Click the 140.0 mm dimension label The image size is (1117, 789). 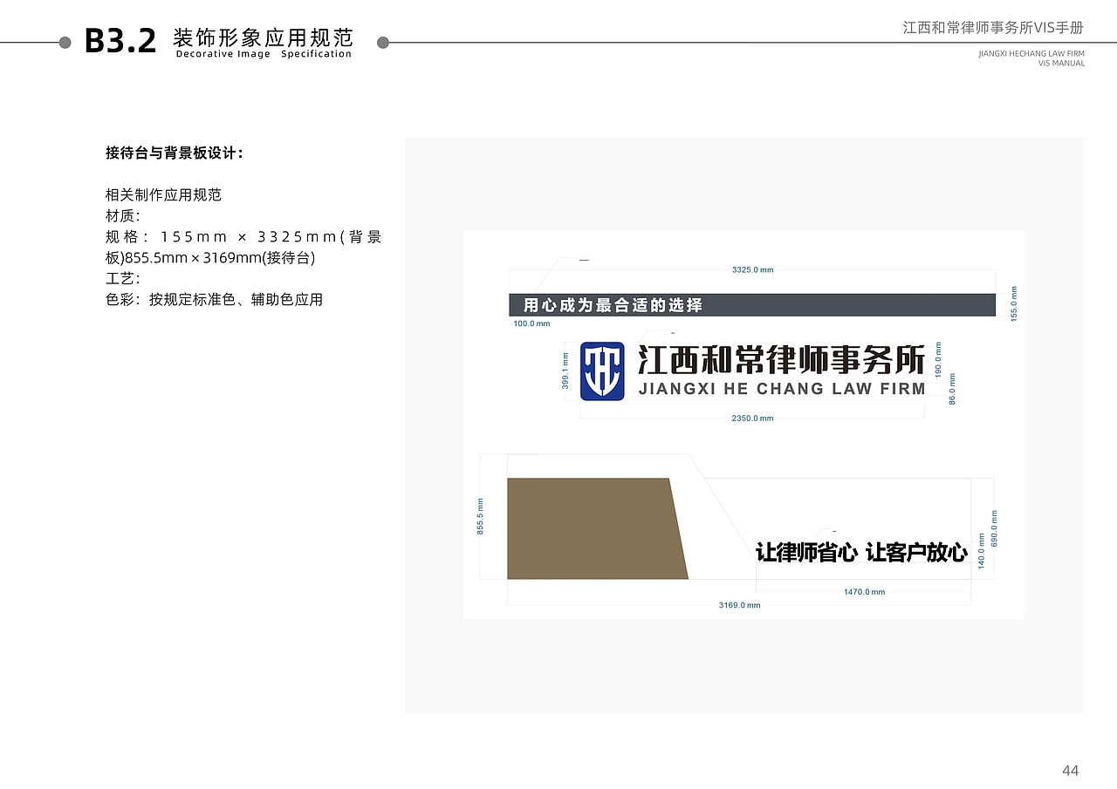coord(981,552)
